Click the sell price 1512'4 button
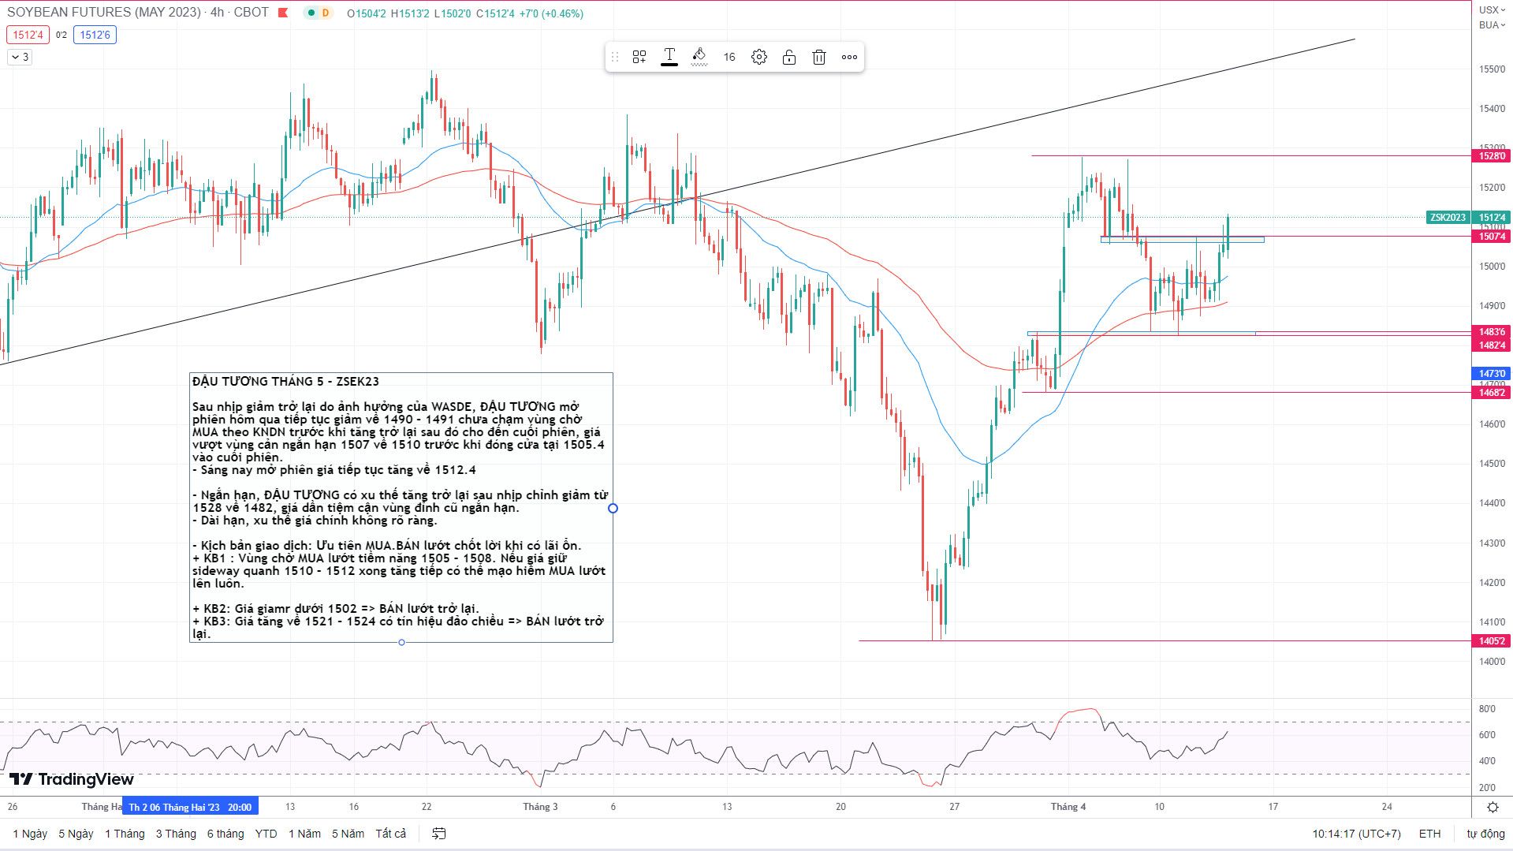The height and width of the screenshot is (851, 1513). click(28, 35)
